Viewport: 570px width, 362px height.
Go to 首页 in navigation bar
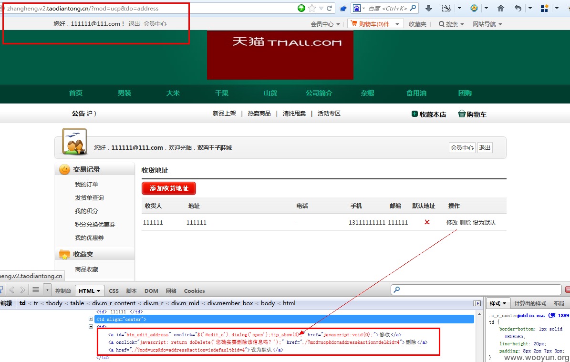[76, 93]
